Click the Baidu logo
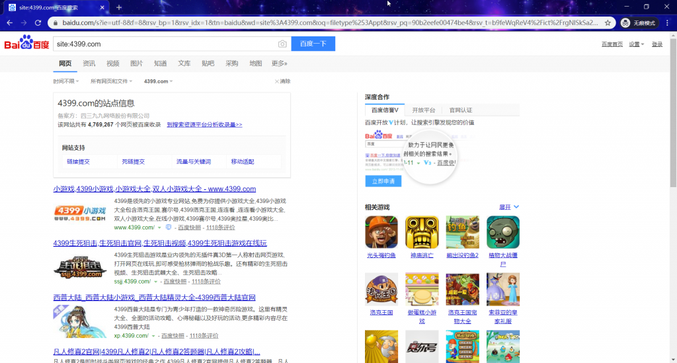 [x=26, y=43]
